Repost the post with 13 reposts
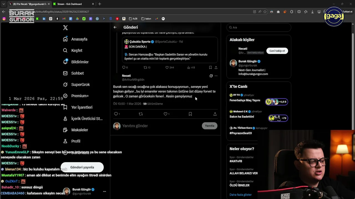Viewport: 355px width, 199px height. pos(147,67)
